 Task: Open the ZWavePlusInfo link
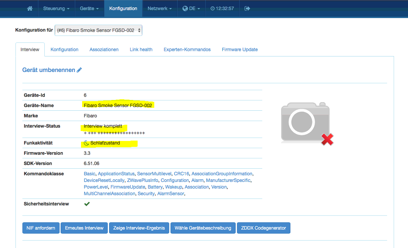[142, 180]
